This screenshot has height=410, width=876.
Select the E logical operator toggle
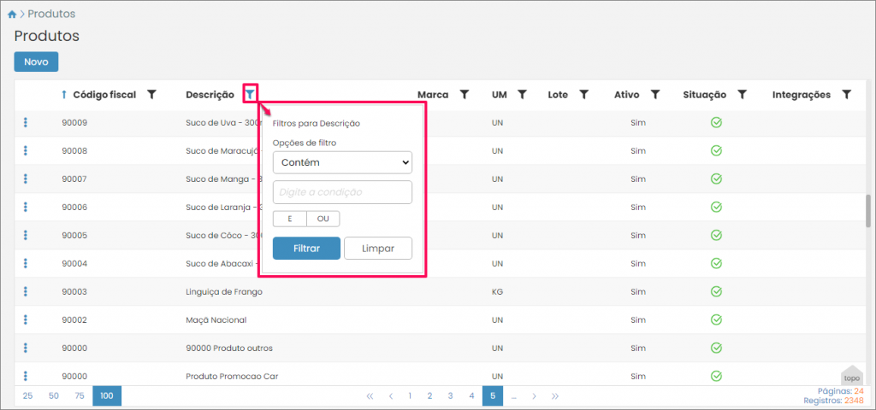pyautogui.click(x=289, y=219)
